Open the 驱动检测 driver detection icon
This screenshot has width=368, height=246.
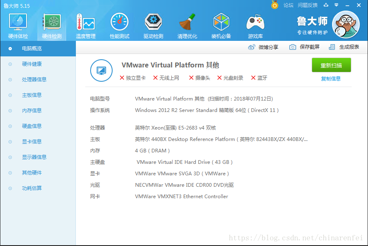pyautogui.click(x=153, y=22)
